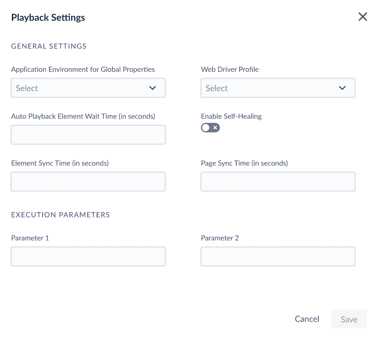379x338 pixels.
Task: Click the X icon inside the Self-Healing switch
Action: (215, 128)
